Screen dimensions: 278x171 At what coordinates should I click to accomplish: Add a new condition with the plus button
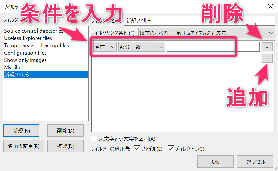click(267, 59)
